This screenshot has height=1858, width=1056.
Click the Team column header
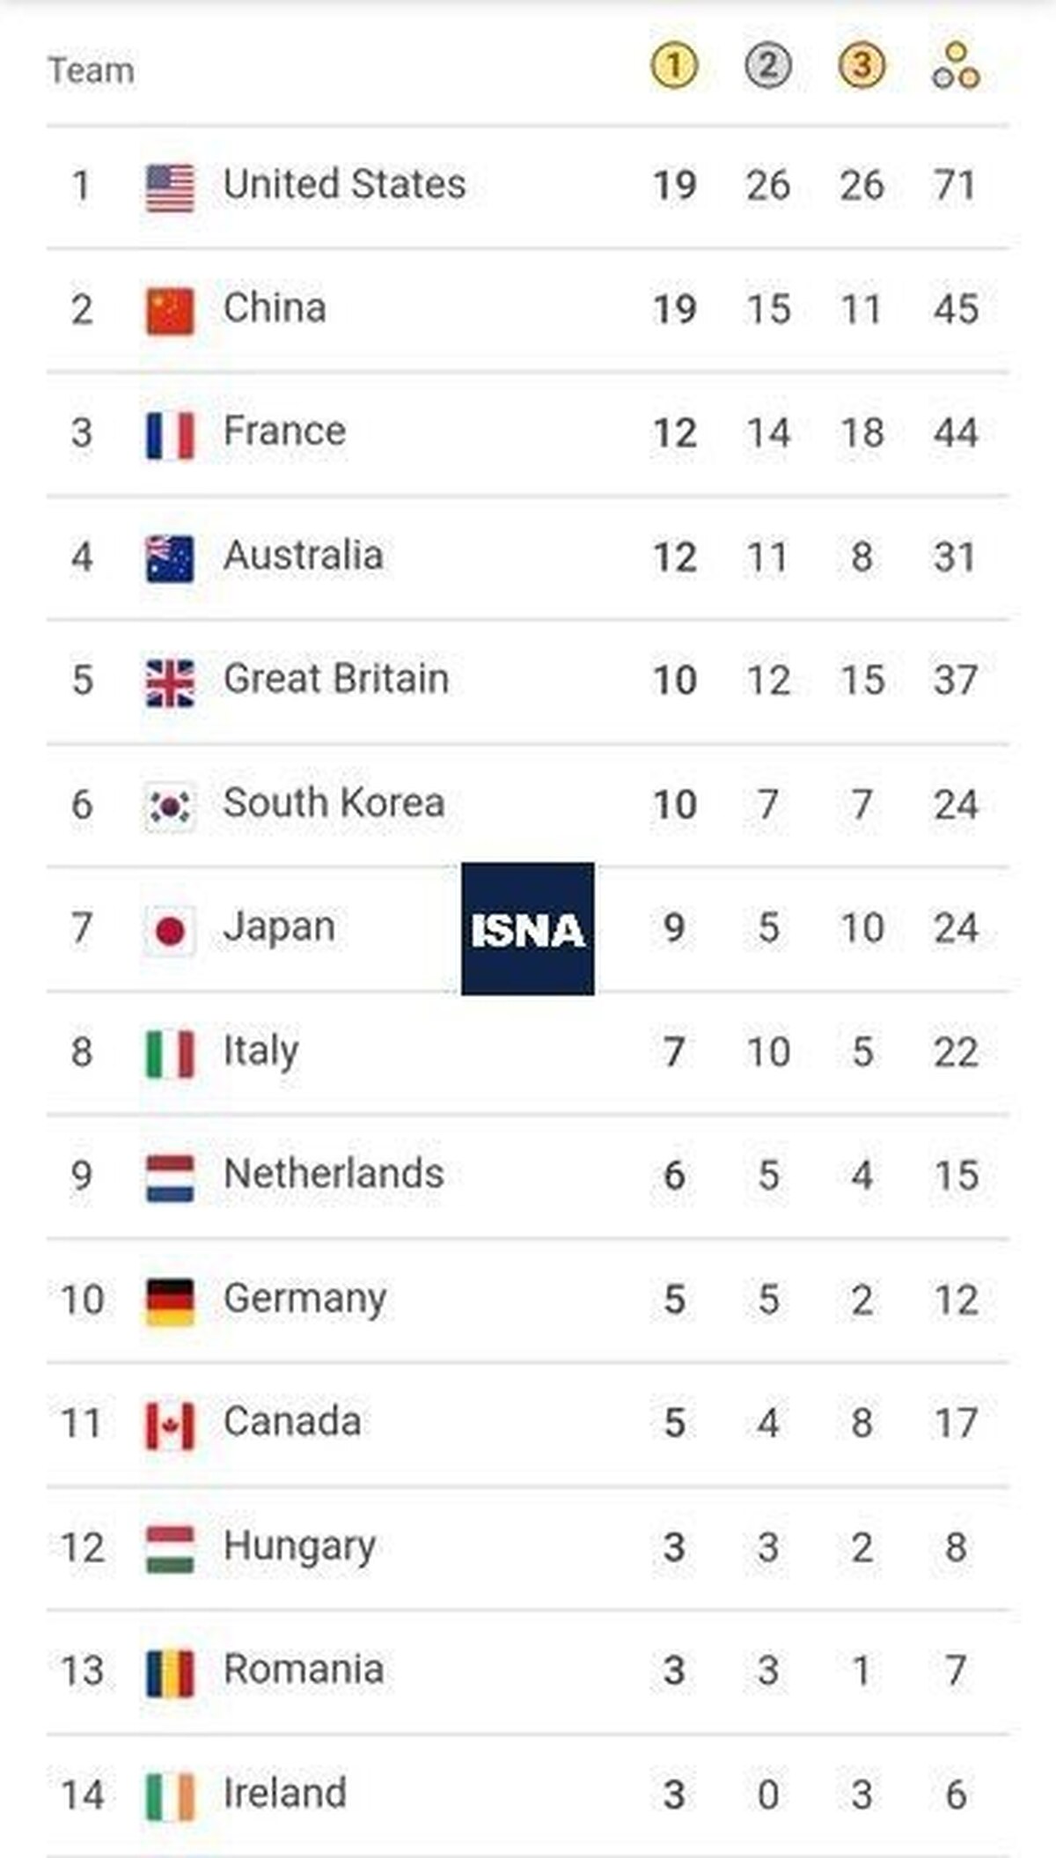point(92,70)
